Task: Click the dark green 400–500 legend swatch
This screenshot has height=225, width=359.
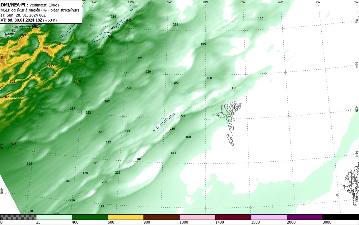Action: tap(90, 217)
